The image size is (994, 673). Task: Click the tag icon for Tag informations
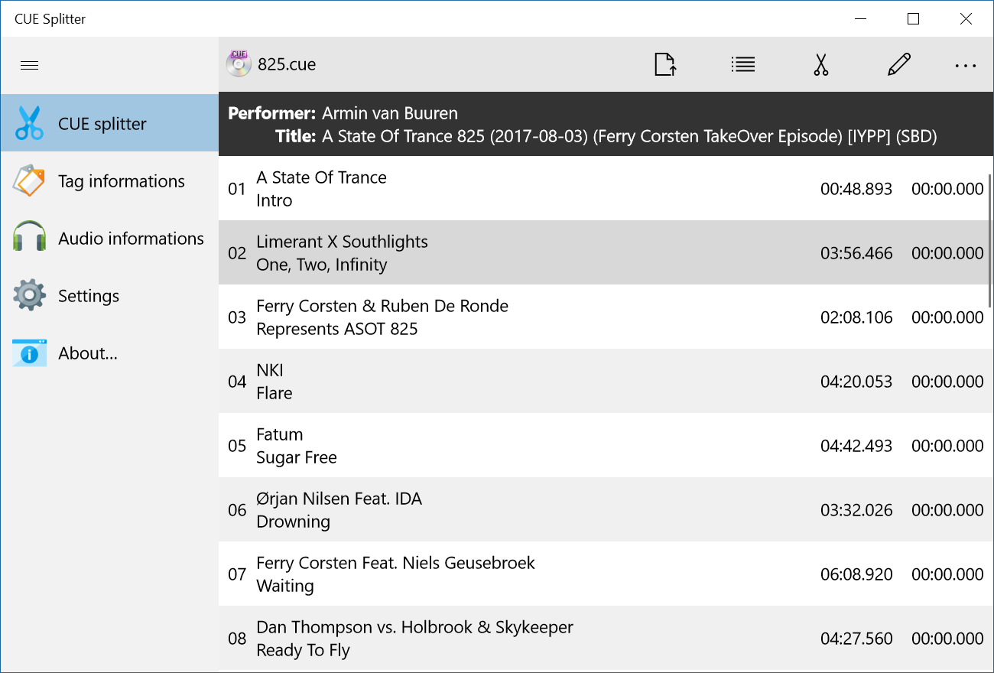(29, 180)
